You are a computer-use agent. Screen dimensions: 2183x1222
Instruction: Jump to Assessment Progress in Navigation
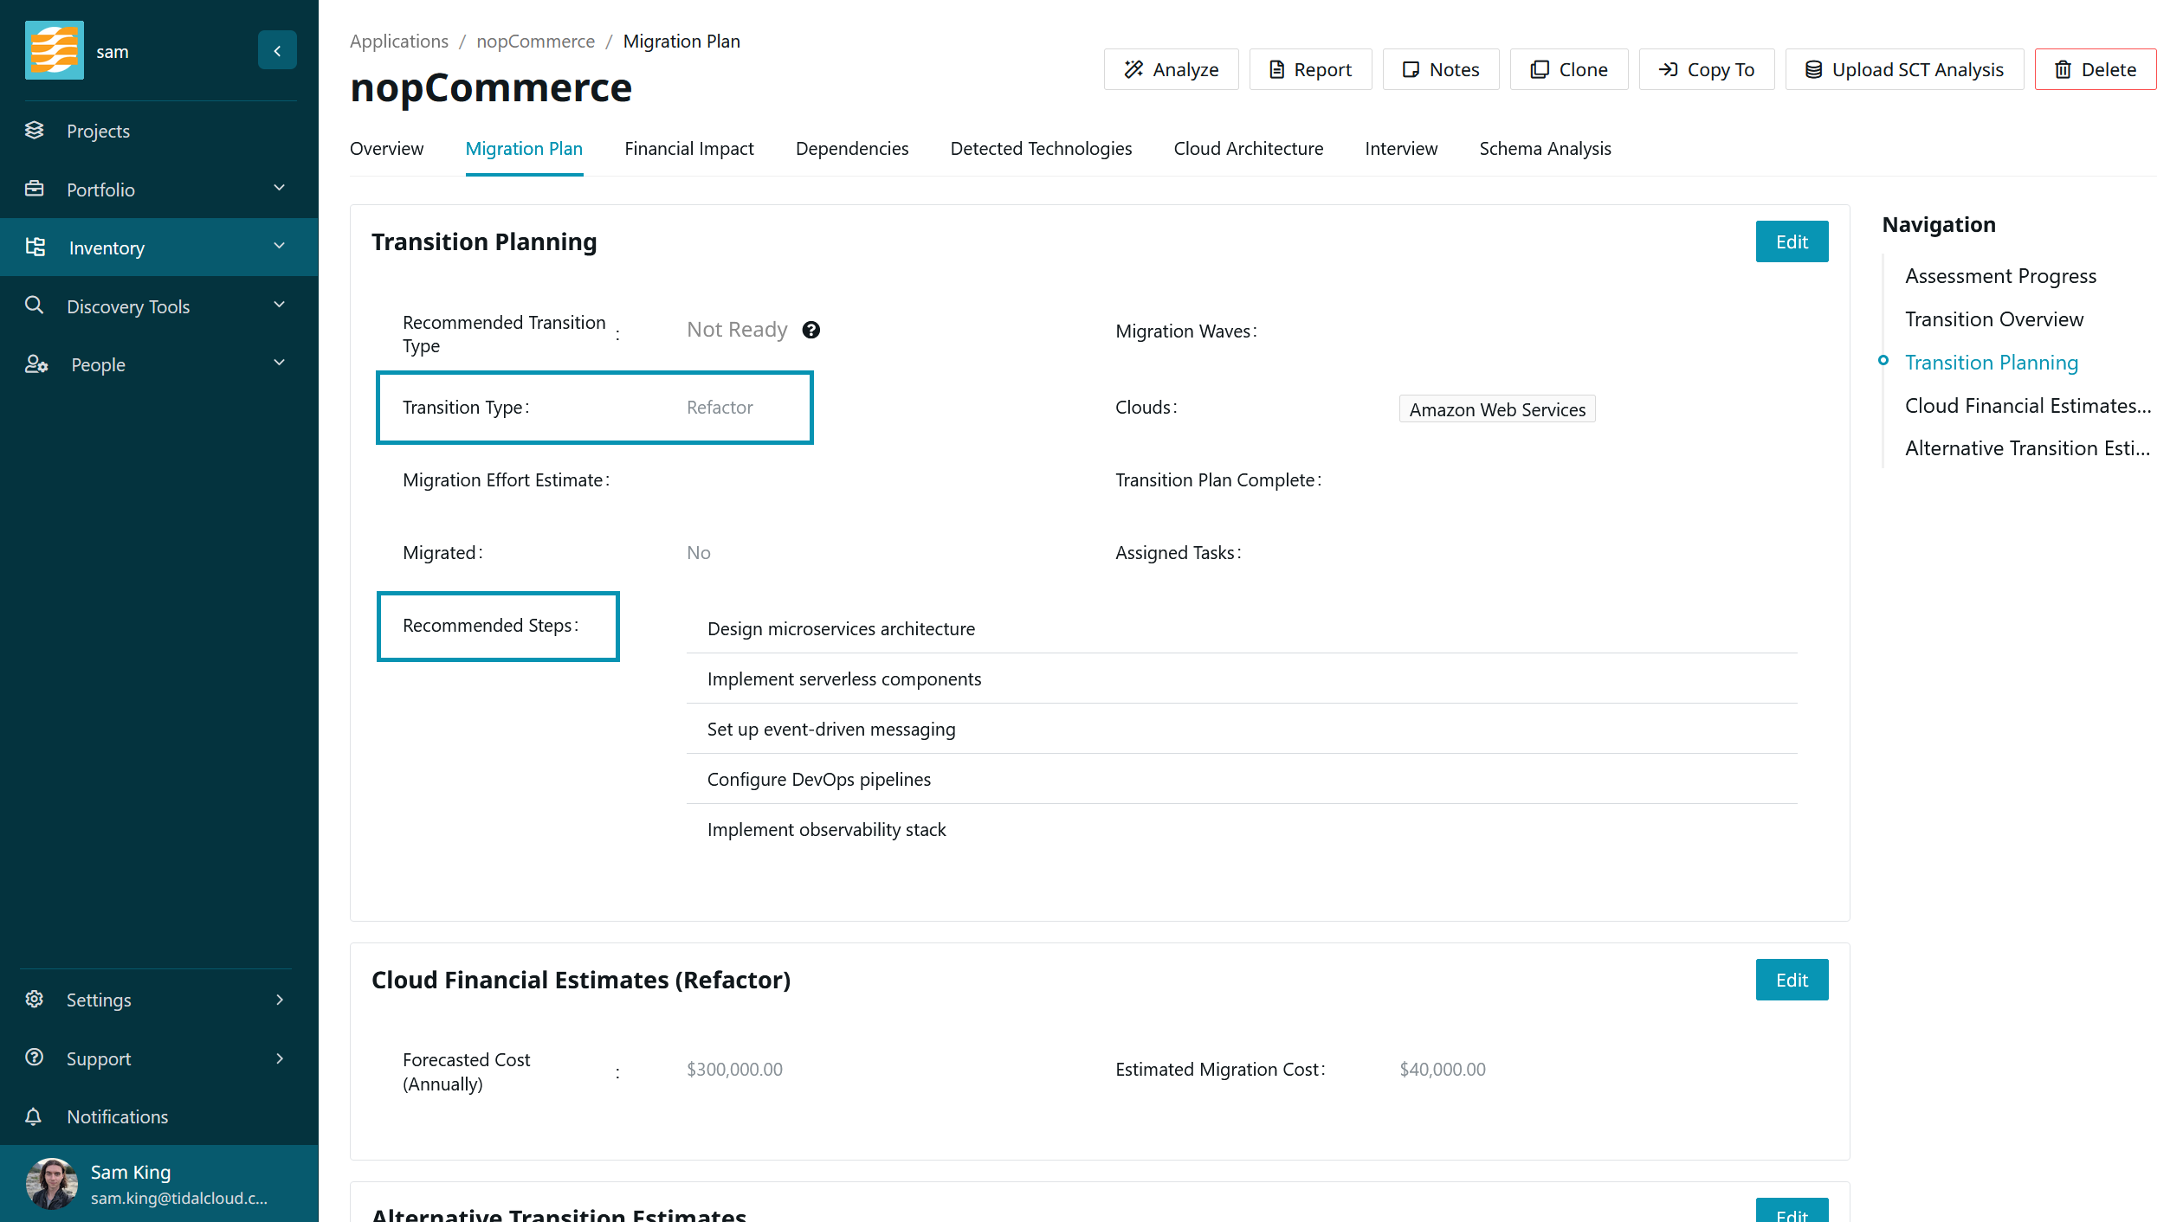click(x=1999, y=276)
